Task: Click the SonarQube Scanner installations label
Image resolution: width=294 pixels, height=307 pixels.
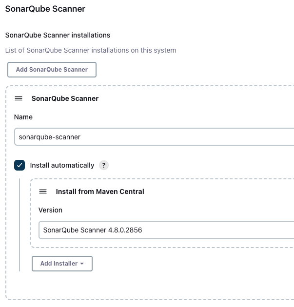Action: click(58, 35)
